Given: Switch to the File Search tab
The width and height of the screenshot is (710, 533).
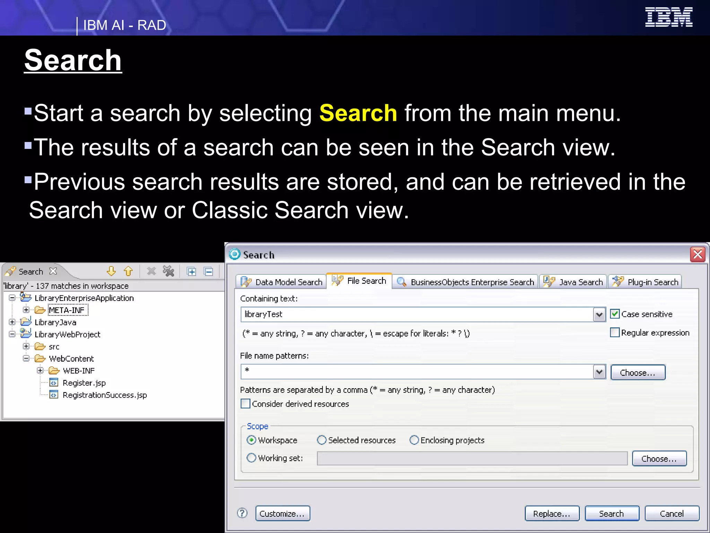Looking at the screenshot, I should [359, 280].
